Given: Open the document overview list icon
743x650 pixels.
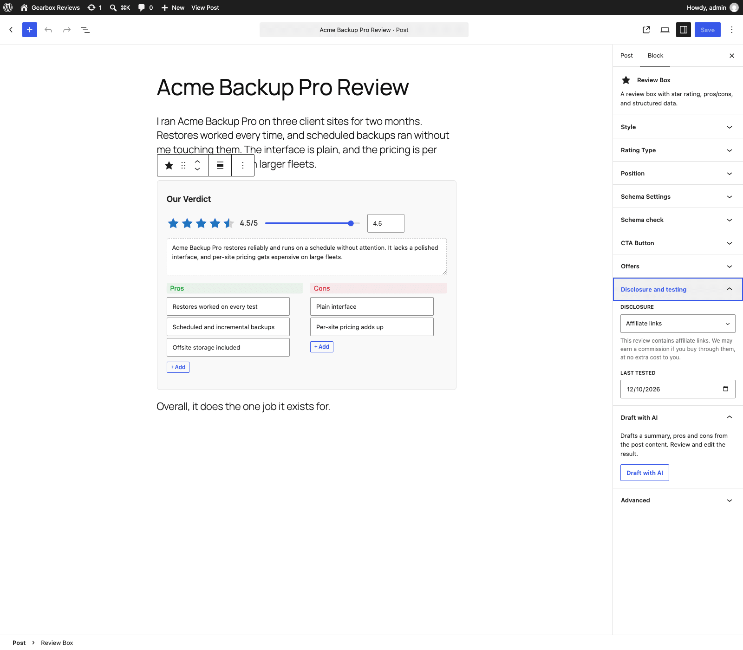Looking at the screenshot, I should (85, 30).
